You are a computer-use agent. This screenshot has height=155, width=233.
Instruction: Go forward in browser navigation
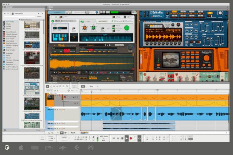pos(8,14)
